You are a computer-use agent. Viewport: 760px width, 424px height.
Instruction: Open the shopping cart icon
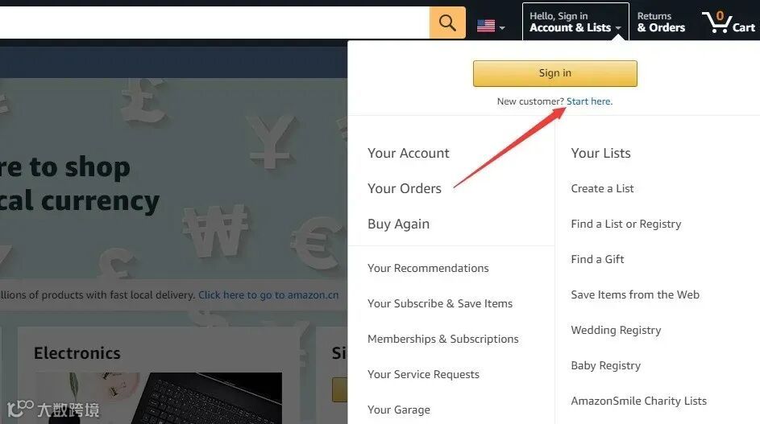(x=729, y=23)
